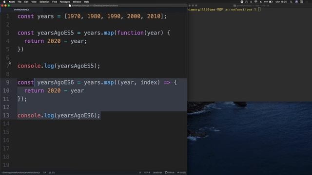The image size is (312, 175).
Task: Open the View menu
Action: [34, 2]
